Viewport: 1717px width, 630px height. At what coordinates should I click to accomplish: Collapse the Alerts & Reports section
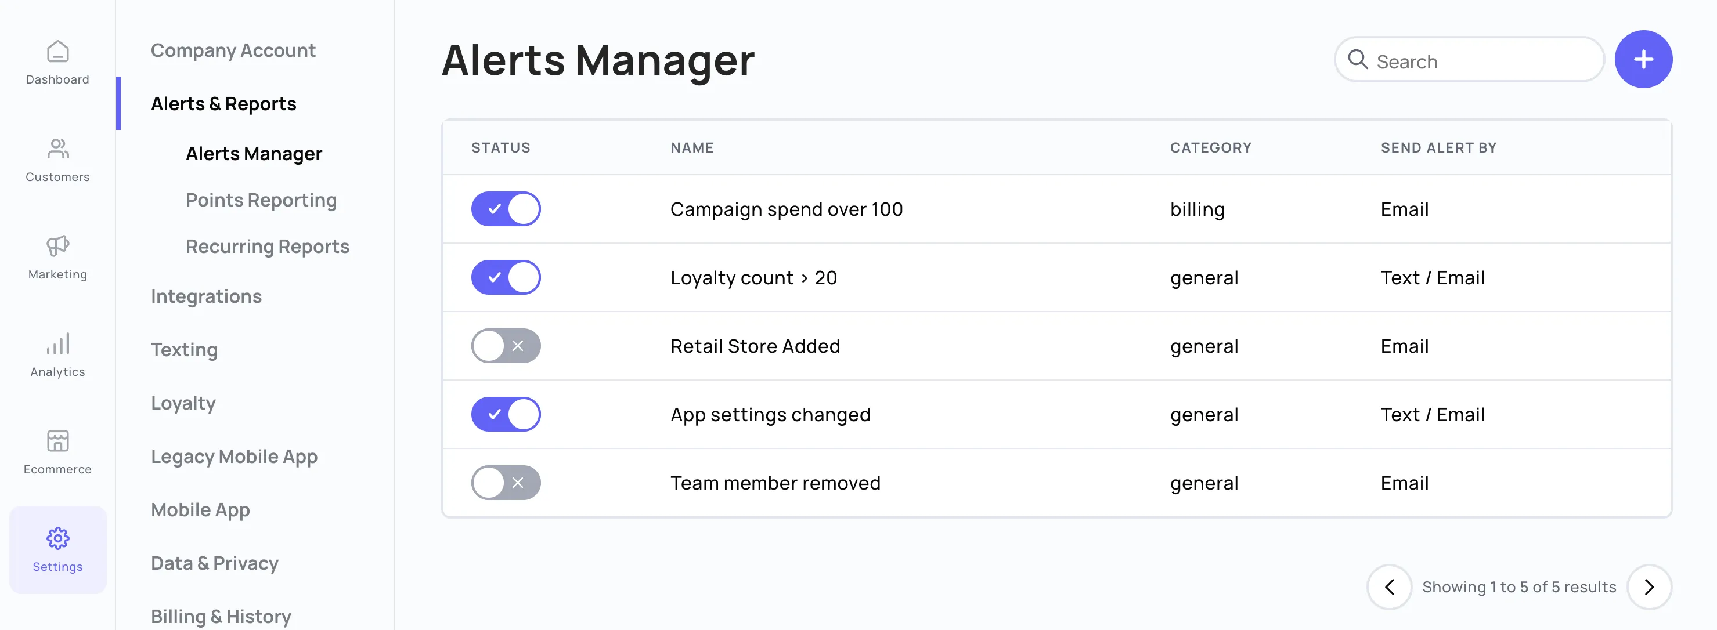[x=223, y=104]
